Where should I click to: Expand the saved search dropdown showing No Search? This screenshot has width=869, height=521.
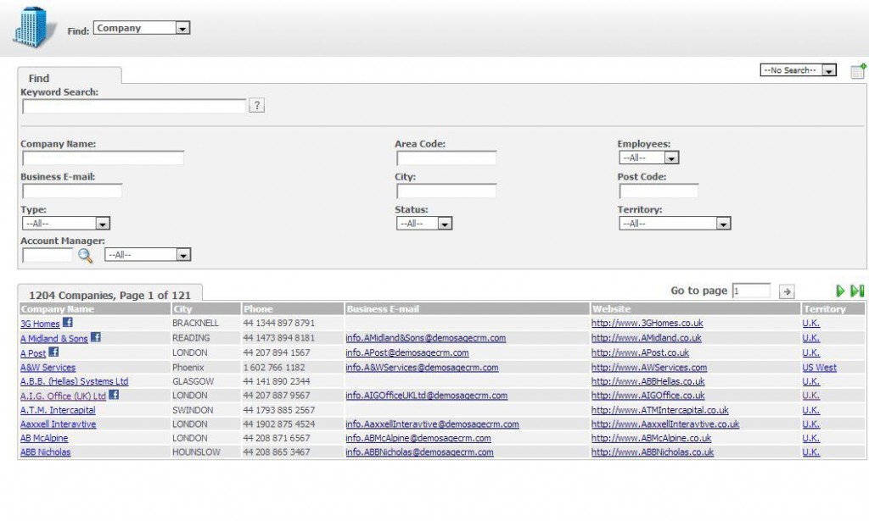pyautogui.click(x=798, y=70)
